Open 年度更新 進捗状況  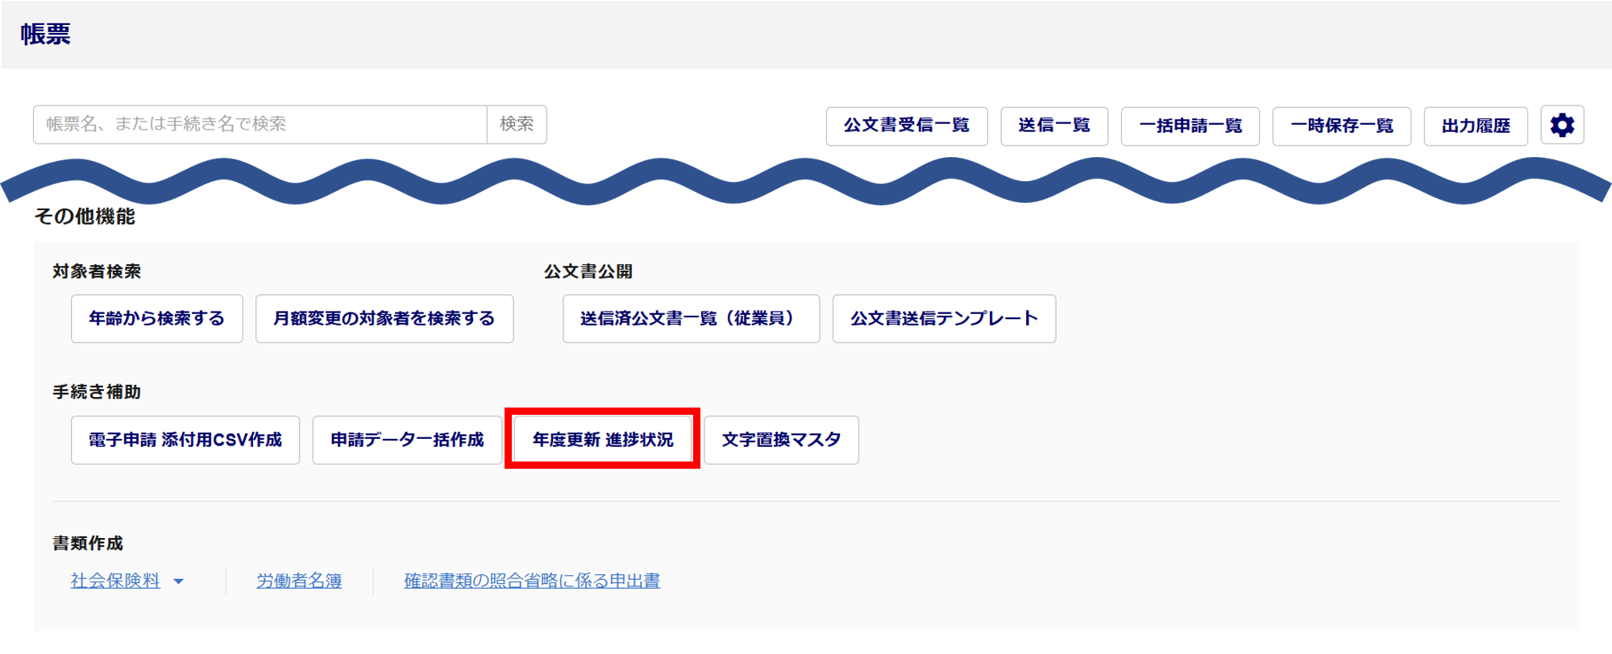tap(602, 440)
